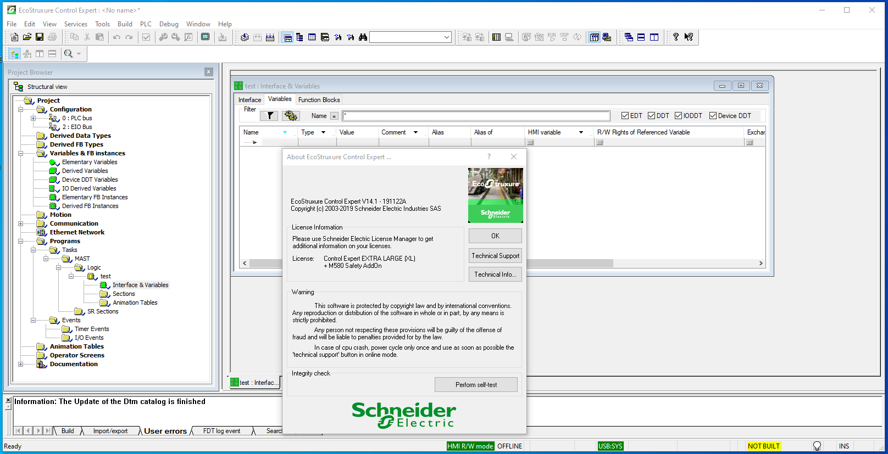888x454 pixels.
Task: Click the filter settings gear icon beside funnel
Action: (291, 115)
